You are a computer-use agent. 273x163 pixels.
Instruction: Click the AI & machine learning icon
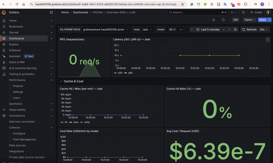(x=4, y=68)
